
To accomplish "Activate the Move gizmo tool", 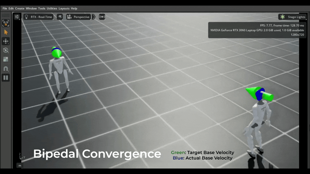I will pyautogui.click(x=6, y=41).
